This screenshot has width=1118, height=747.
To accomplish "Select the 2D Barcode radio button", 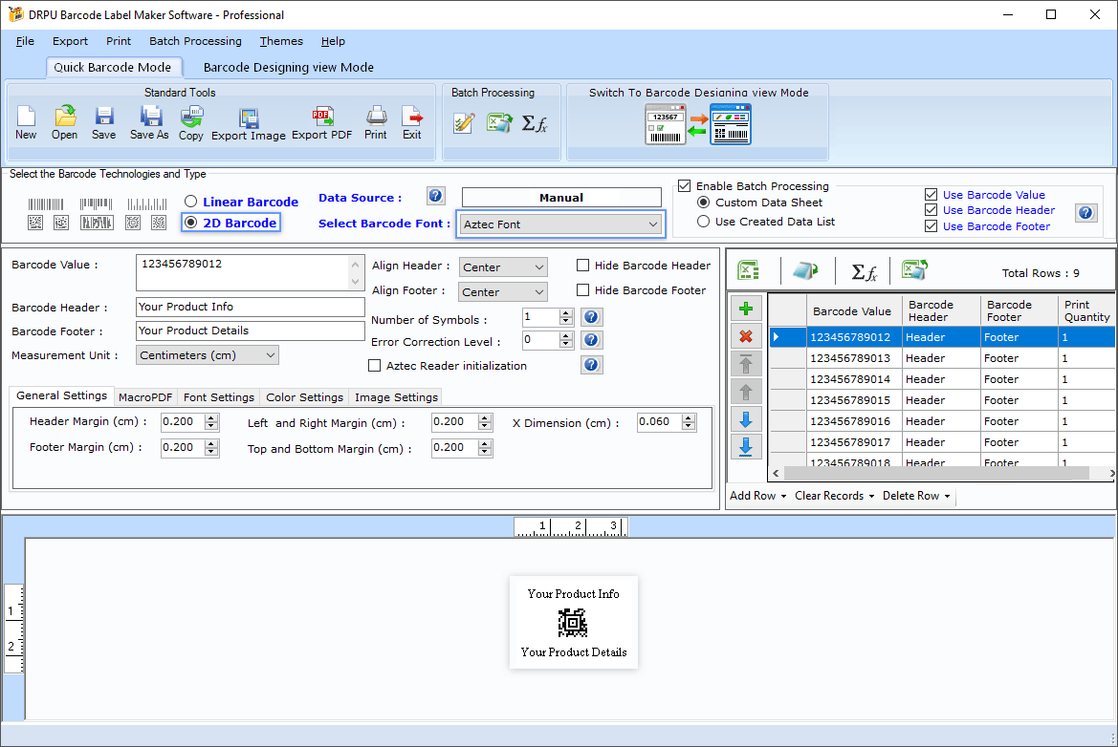I will point(190,223).
